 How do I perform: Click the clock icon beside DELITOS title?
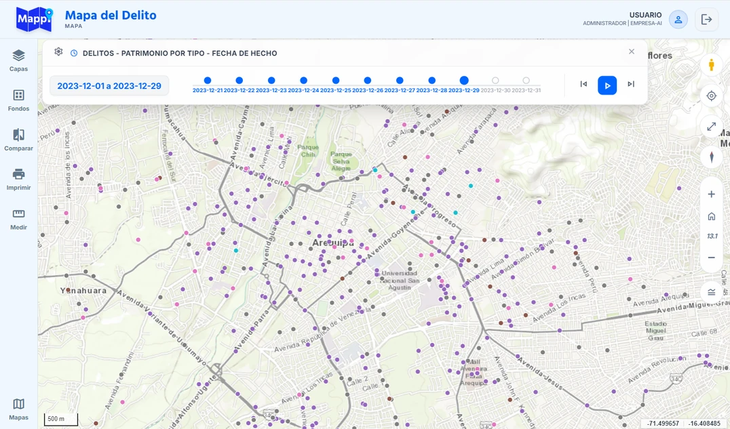[73, 53]
